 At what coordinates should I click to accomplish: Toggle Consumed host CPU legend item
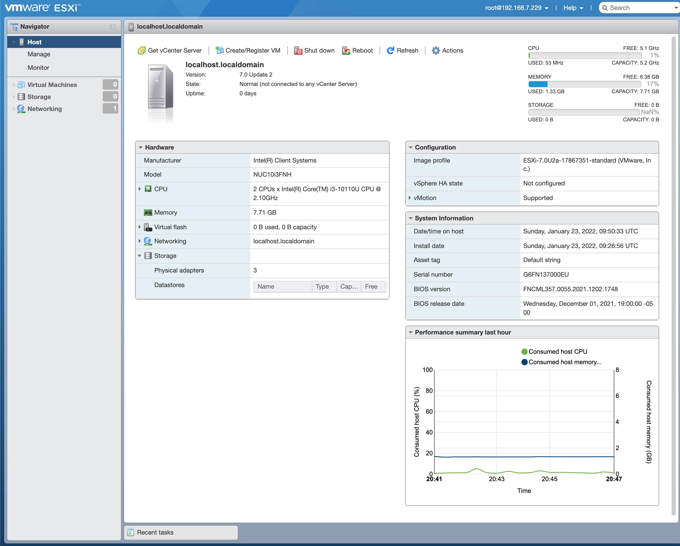click(555, 351)
